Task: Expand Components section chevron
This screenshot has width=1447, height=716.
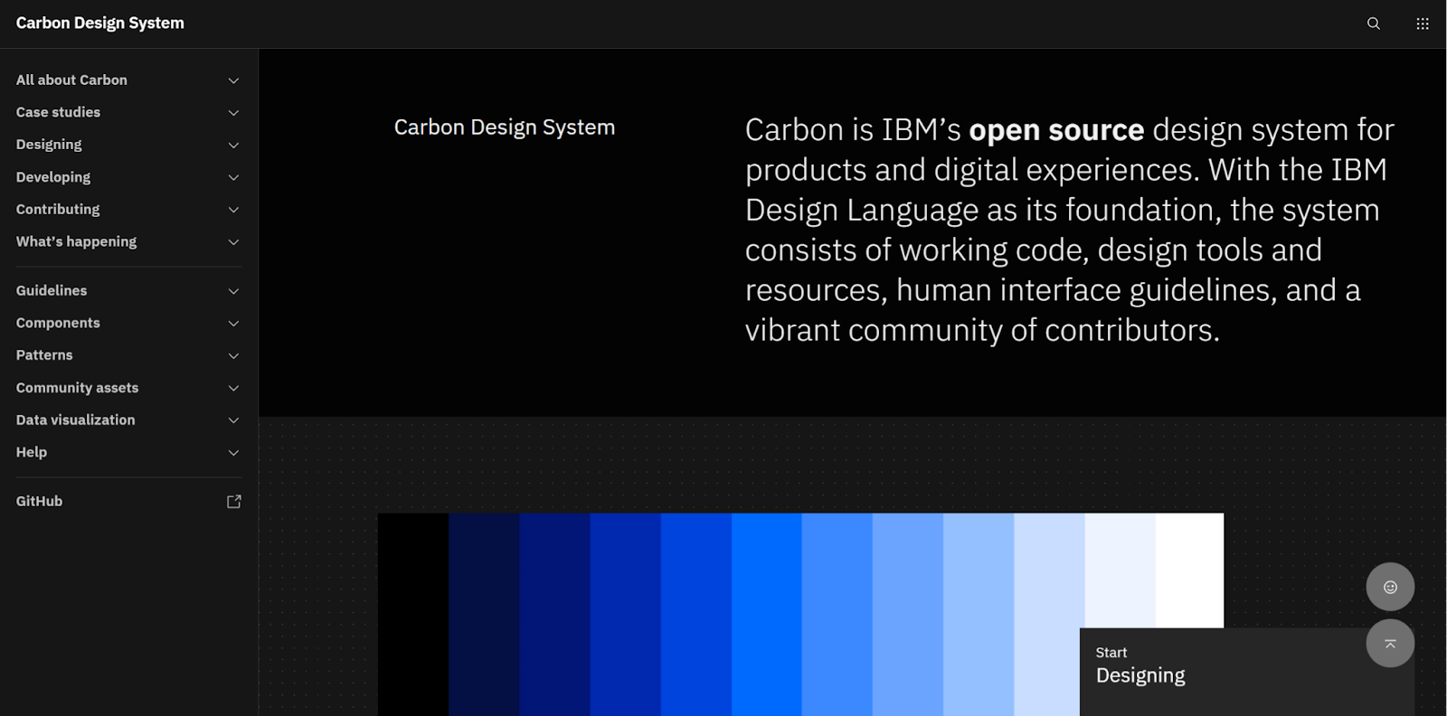Action: [233, 324]
